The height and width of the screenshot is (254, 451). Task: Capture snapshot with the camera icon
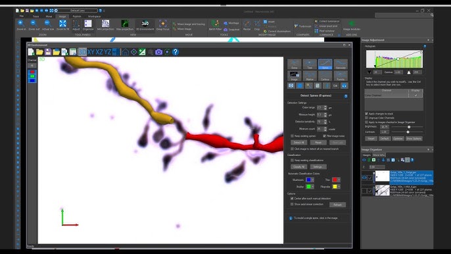coord(159,52)
